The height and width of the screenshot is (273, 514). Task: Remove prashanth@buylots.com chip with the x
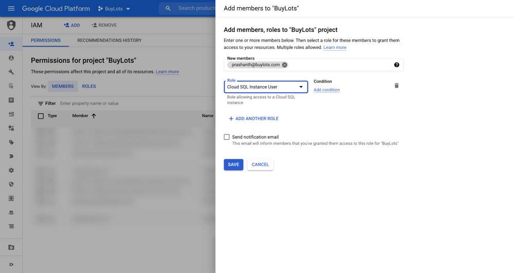click(x=285, y=65)
